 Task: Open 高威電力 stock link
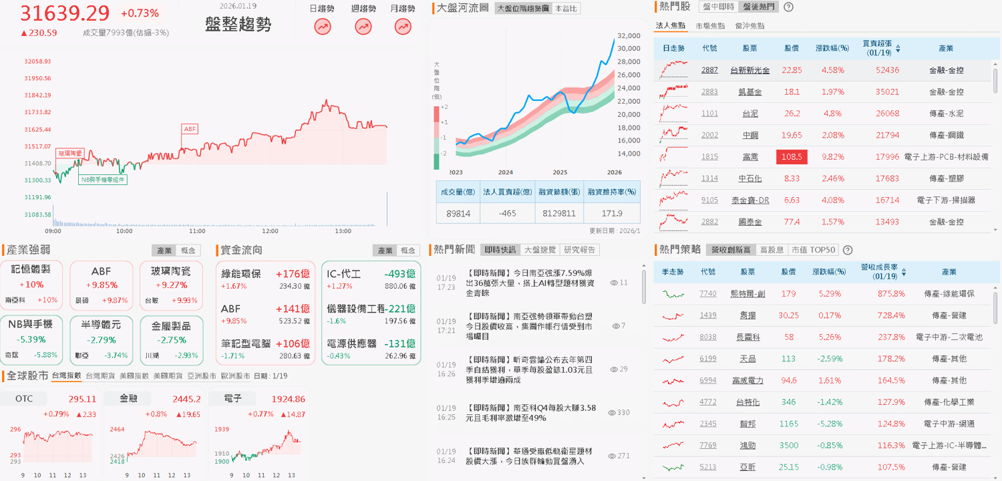747,380
